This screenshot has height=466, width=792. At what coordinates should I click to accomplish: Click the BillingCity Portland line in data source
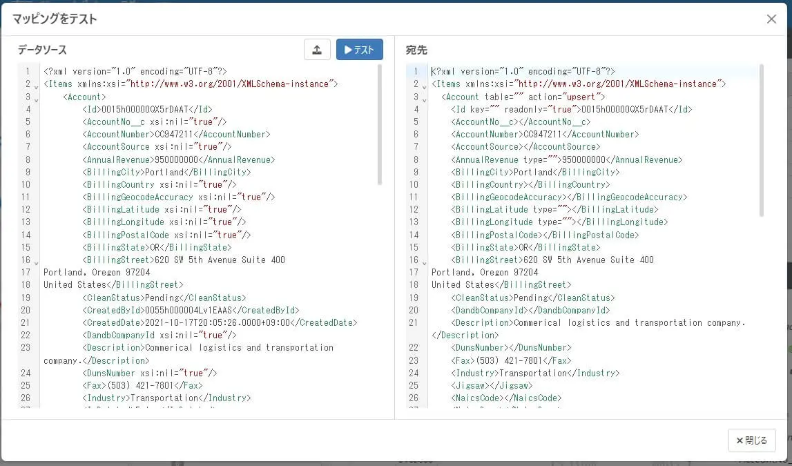[x=166, y=172]
